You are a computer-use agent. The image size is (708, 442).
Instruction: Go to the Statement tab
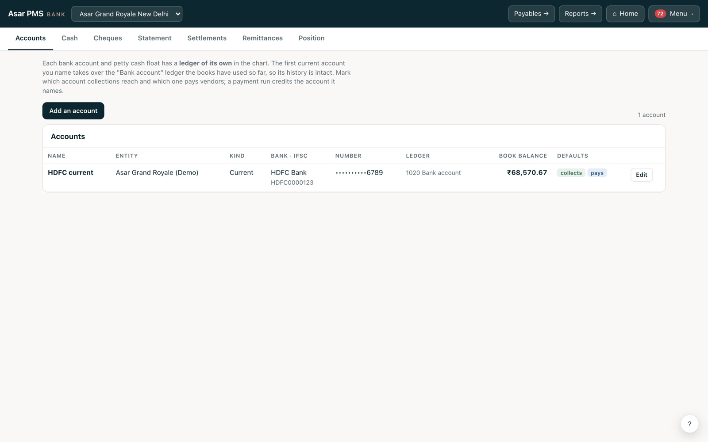(x=154, y=38)
